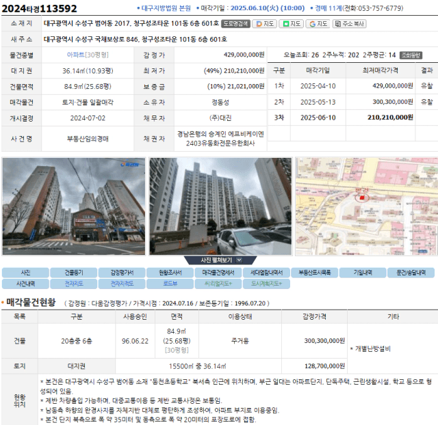Click the 1차 row date 2025-04-10
This screenshot has width=438, height=425.
pyautogui.click(x=318, y=86)
